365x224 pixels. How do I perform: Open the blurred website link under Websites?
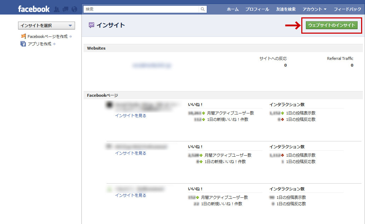[152, 66]
